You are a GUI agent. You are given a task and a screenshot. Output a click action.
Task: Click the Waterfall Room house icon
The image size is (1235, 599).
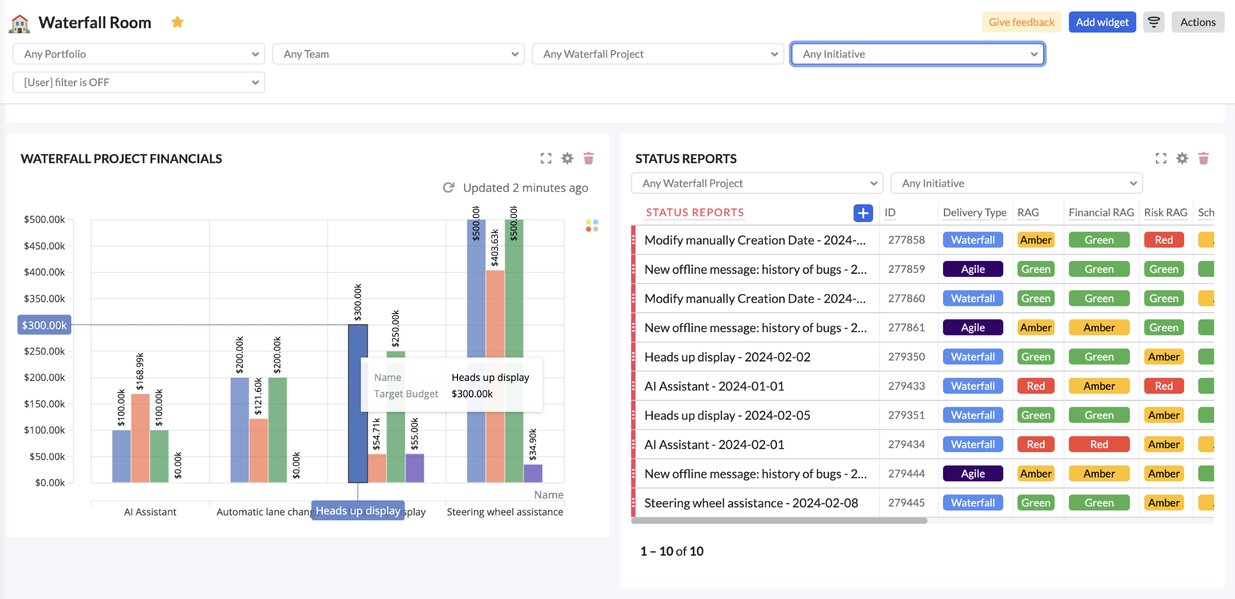(19, 23)
